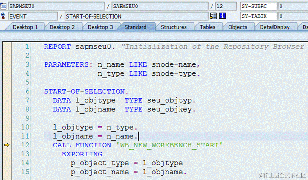308x180 pixels.
Task: Click seu_objtyp on line 7
Action: click(169, 101)
